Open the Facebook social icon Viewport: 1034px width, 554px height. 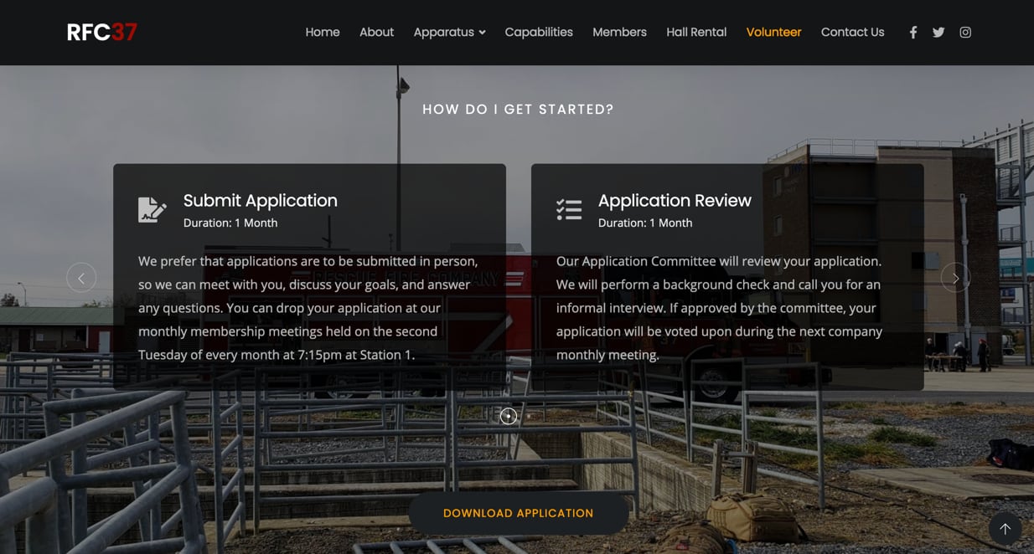tap(913, 33)
